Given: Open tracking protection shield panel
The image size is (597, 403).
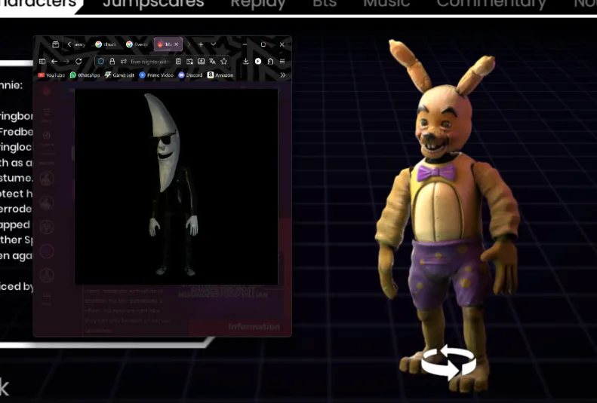Looking at the screenshot, I should (x=101, y=61).
